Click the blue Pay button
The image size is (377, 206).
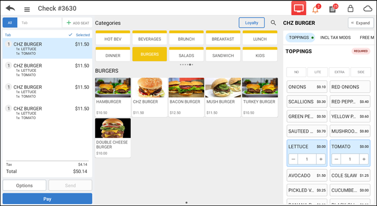click(x=47, y=199)
